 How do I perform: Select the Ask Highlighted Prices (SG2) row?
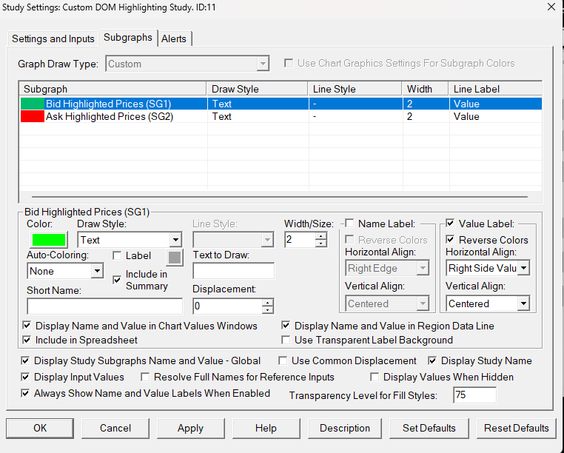click(110, 116)
